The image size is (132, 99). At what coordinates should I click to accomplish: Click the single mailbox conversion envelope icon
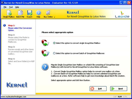pyautogui.click(x=45, y=43)
